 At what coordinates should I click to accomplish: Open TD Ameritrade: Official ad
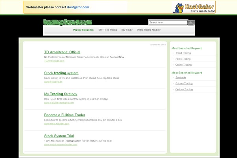62,52
